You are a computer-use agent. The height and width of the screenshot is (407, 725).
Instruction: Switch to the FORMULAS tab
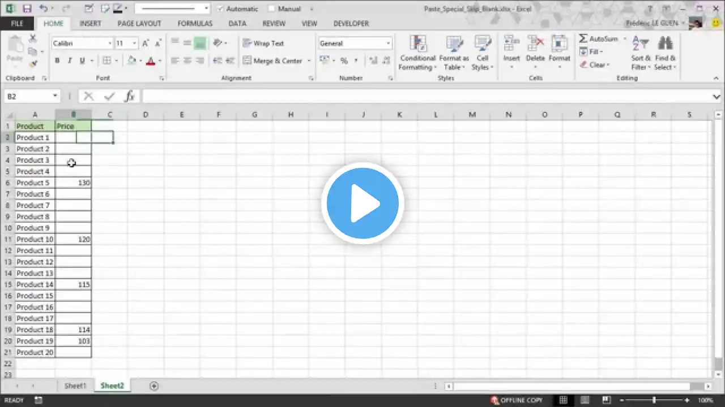click(195, 24)
